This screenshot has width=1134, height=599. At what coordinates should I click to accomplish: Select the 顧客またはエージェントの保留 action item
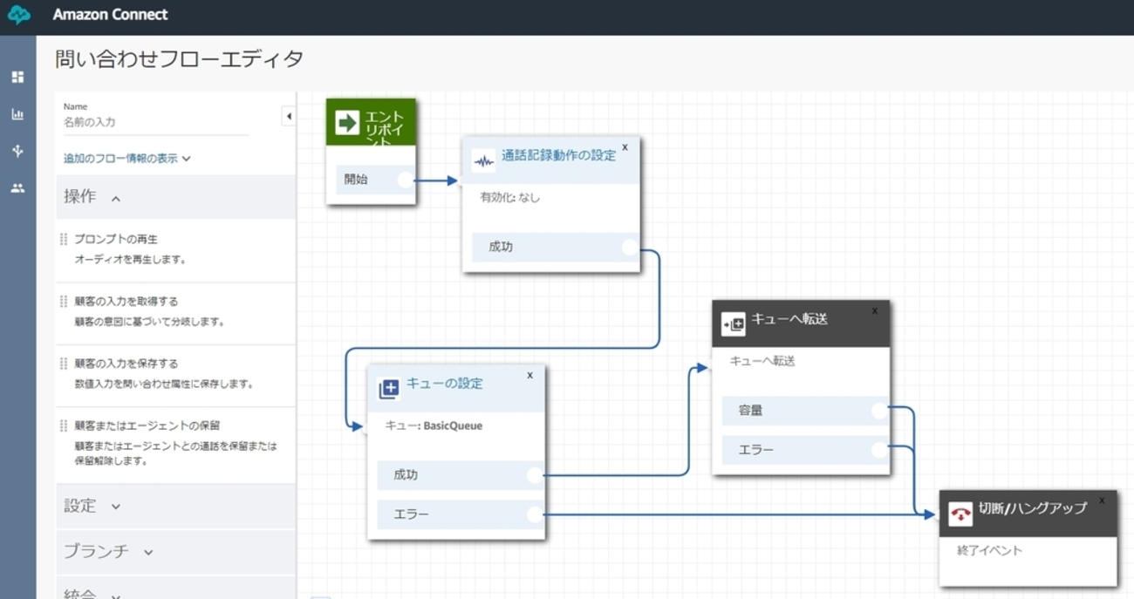176,445
